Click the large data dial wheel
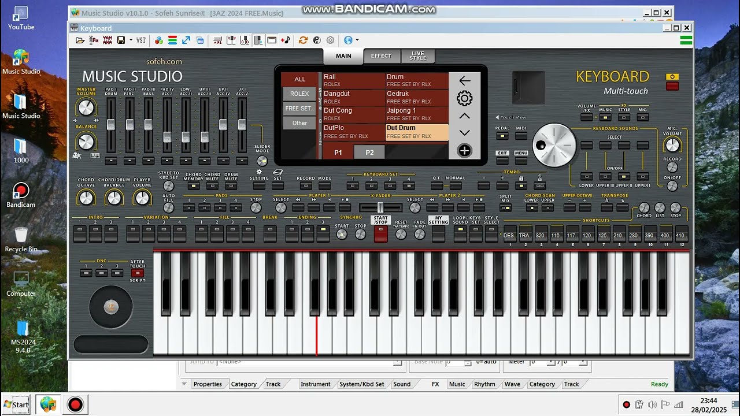 pos(555,146)
